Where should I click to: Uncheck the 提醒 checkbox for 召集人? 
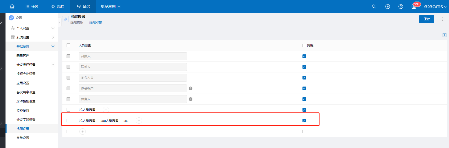coord(304,56)
